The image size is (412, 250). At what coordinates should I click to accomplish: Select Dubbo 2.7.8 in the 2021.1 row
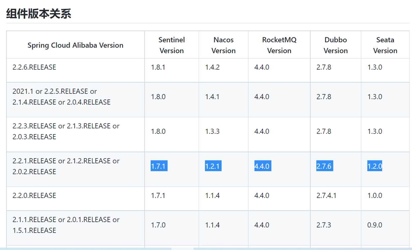[x=324, y=97]
